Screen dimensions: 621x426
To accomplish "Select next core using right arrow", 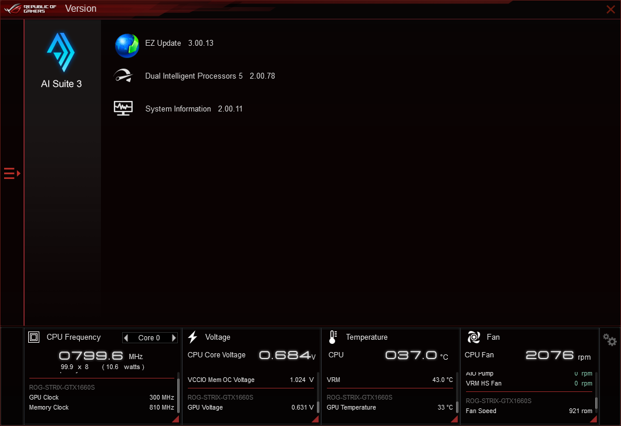I will [x=173, y=337].
